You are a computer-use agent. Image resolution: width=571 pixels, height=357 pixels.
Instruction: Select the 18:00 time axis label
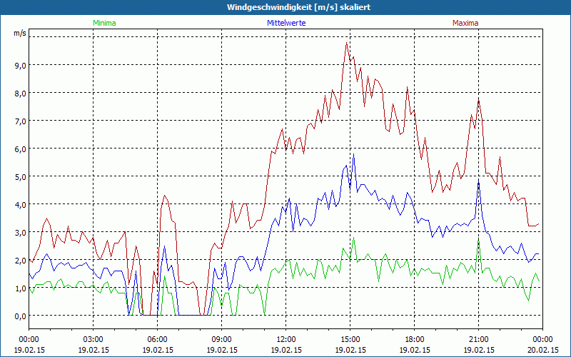414,339
